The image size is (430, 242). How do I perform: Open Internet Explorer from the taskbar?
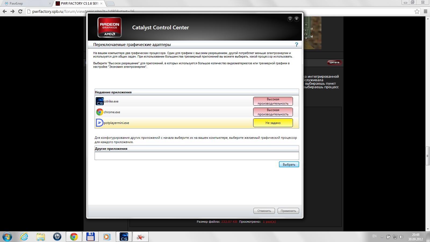pyautogui.click(x=24, y=237)
